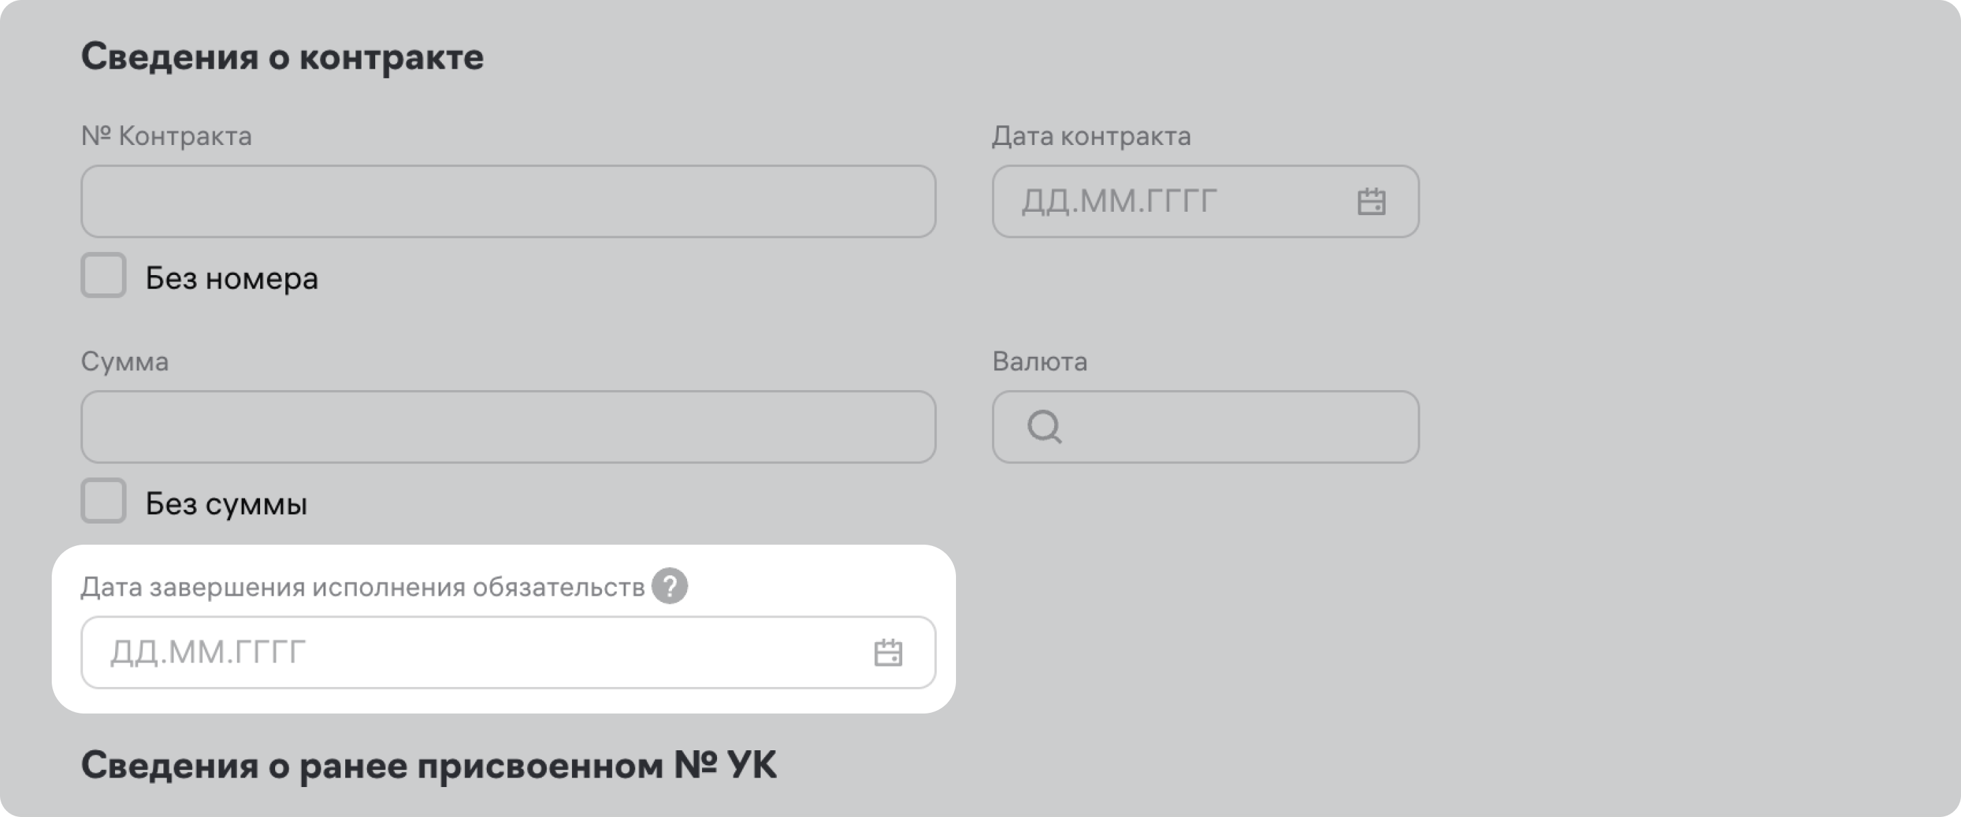The image size is (1961, 817).
Task: Click the Сведения о контракте heading
Action: pyautogui.click(x=282, y=57)
